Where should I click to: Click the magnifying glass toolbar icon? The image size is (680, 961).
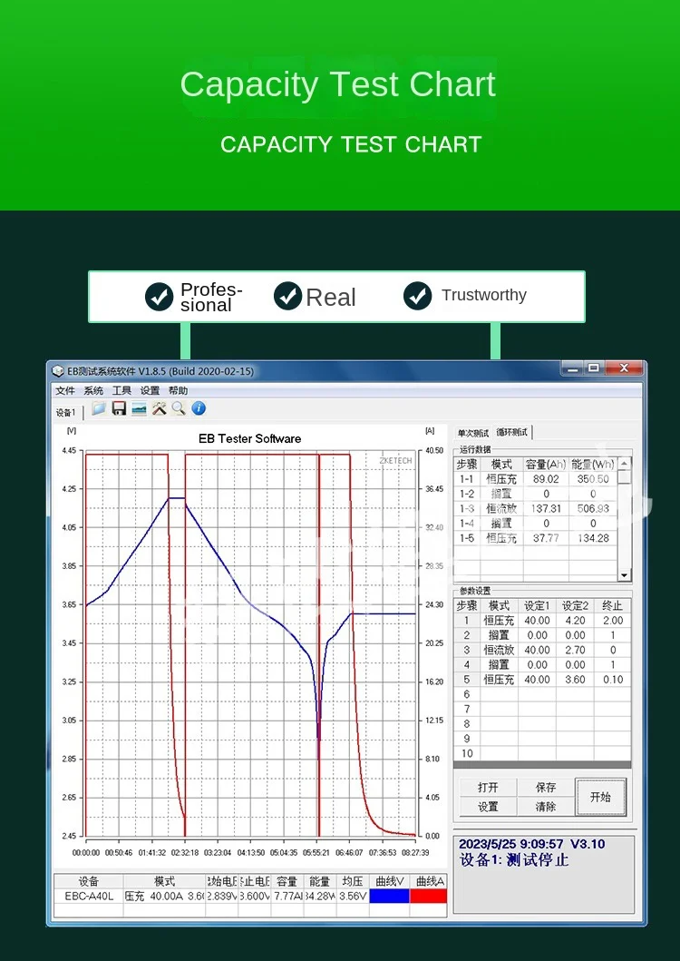click(x=179, y=409)
